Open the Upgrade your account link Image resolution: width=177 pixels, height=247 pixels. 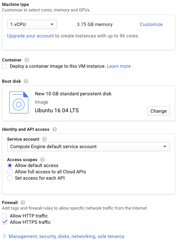[31, 36]
